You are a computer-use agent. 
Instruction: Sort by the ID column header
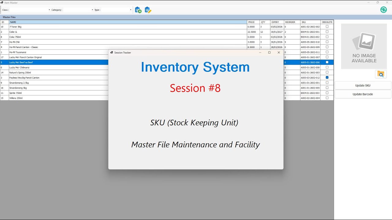(x=5, y=22)
